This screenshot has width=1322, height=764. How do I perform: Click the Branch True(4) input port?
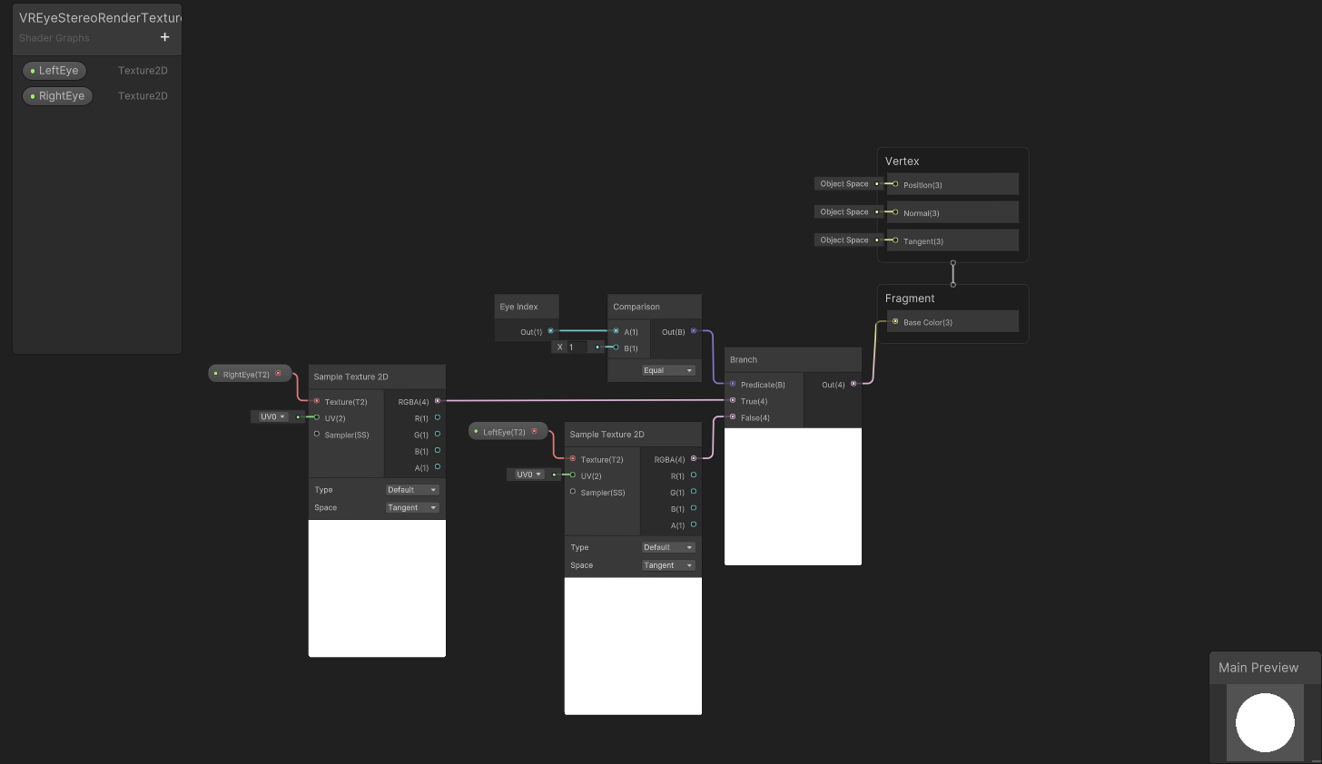pos(733,400)
